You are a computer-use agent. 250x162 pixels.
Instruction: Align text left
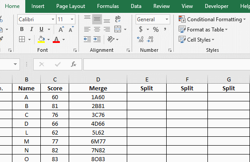pyautogui.click(x=87, y=29)
